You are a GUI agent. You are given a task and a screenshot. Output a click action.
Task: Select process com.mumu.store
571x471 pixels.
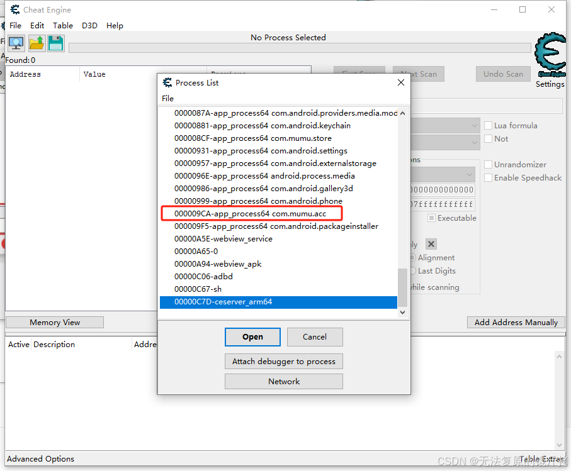point(278,138)
